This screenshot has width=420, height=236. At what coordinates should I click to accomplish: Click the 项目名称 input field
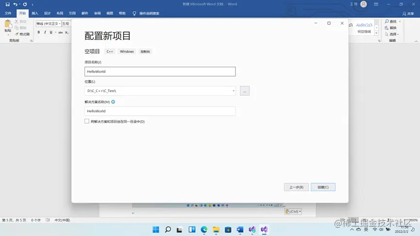coord(160,72)
